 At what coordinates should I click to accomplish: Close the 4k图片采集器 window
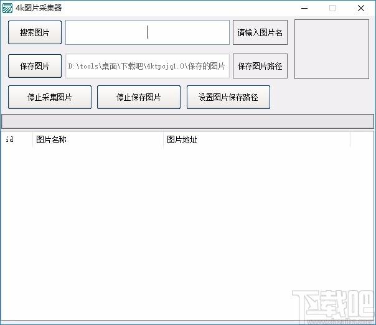point(361,8)
